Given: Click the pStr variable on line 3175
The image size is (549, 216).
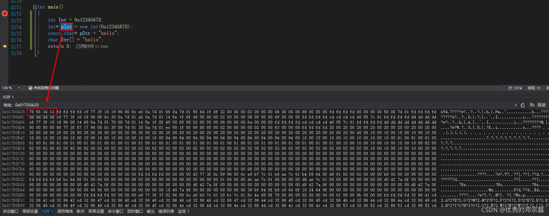Looking at the screenshot, I should point(85,33).
